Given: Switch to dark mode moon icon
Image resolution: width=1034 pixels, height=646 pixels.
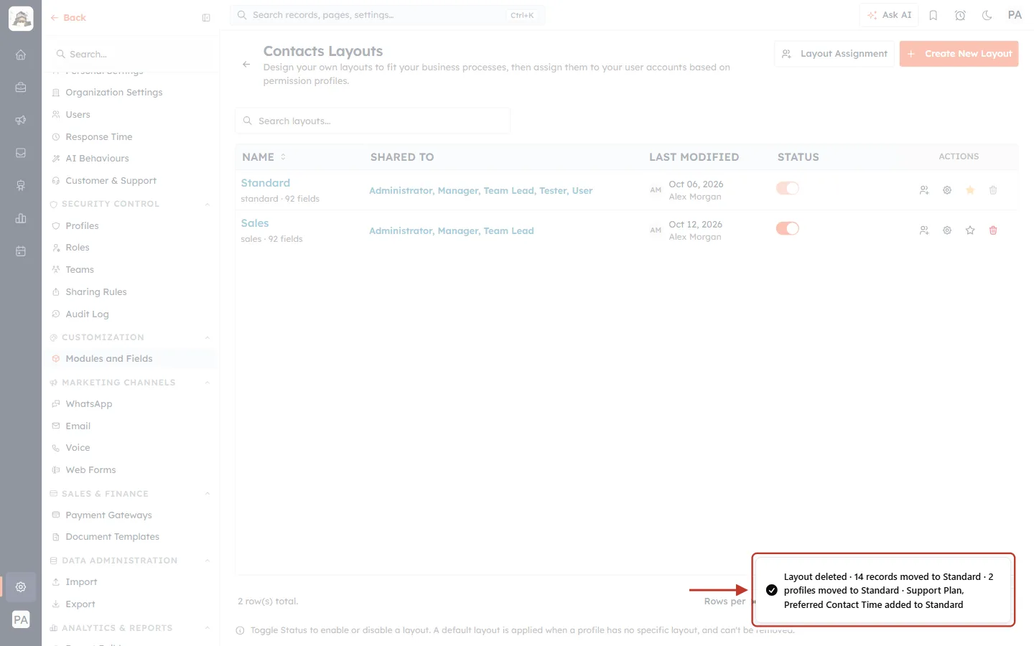Looking at the screenshot, I should click(x=987, y=15).
